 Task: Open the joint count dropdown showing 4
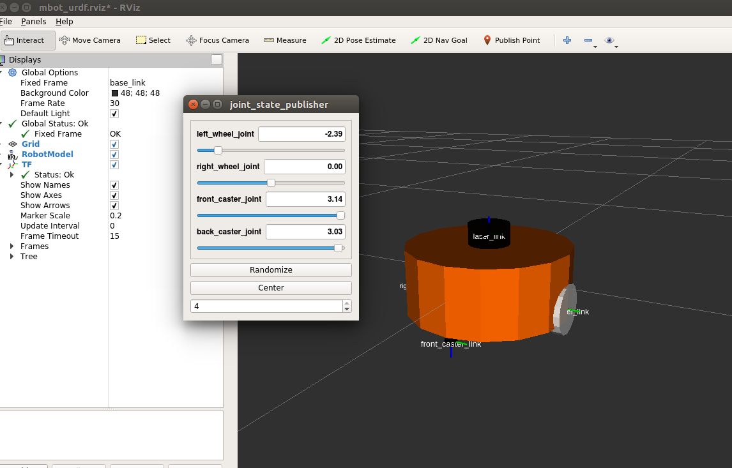(x=346, y=306)
